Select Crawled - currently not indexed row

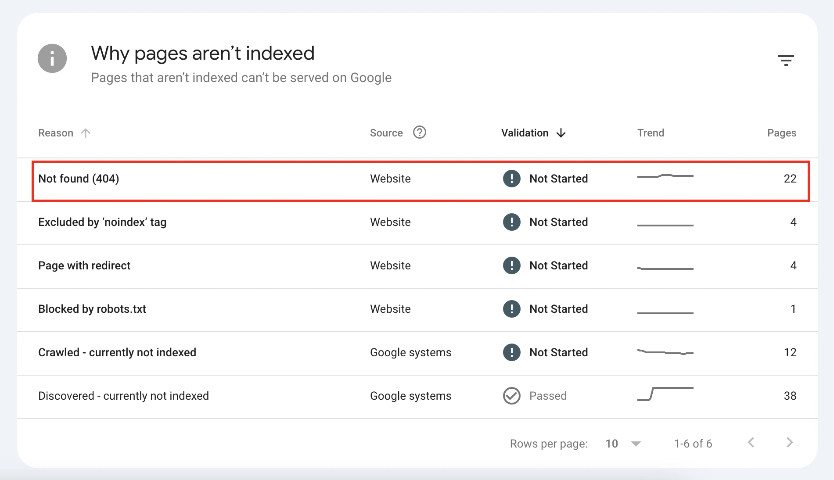click(x=117, y=352)
